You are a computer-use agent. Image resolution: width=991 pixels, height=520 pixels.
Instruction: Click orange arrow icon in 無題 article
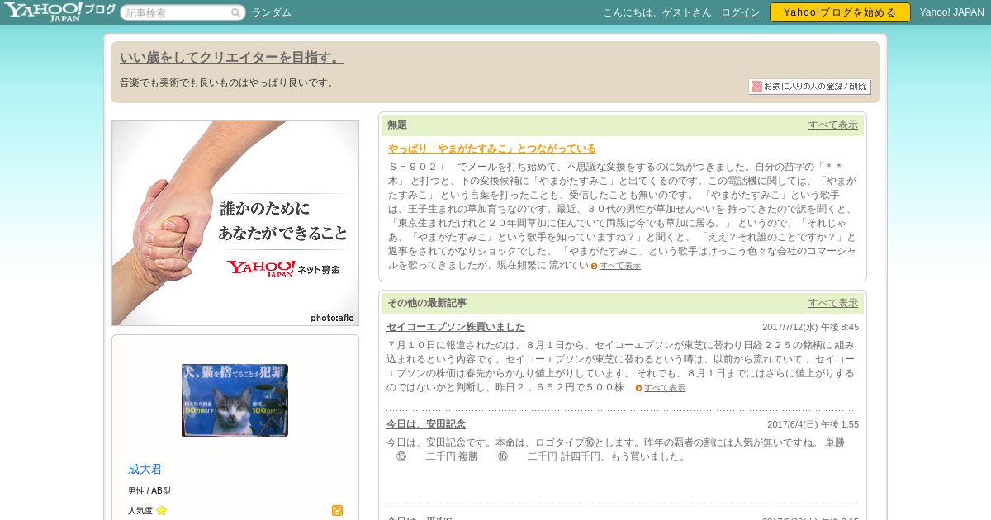[594, 266]
